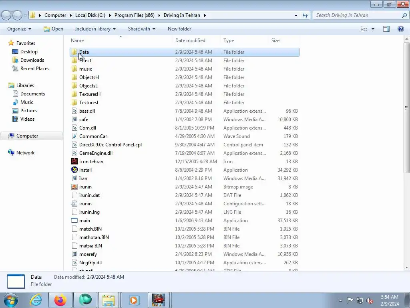Select the irunin configuration settings icon
The height and width of the screenshot is (308, 410).
click(74, 203)
